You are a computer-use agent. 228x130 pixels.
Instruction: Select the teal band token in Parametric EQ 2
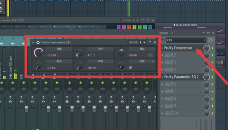tap(145, 27)
